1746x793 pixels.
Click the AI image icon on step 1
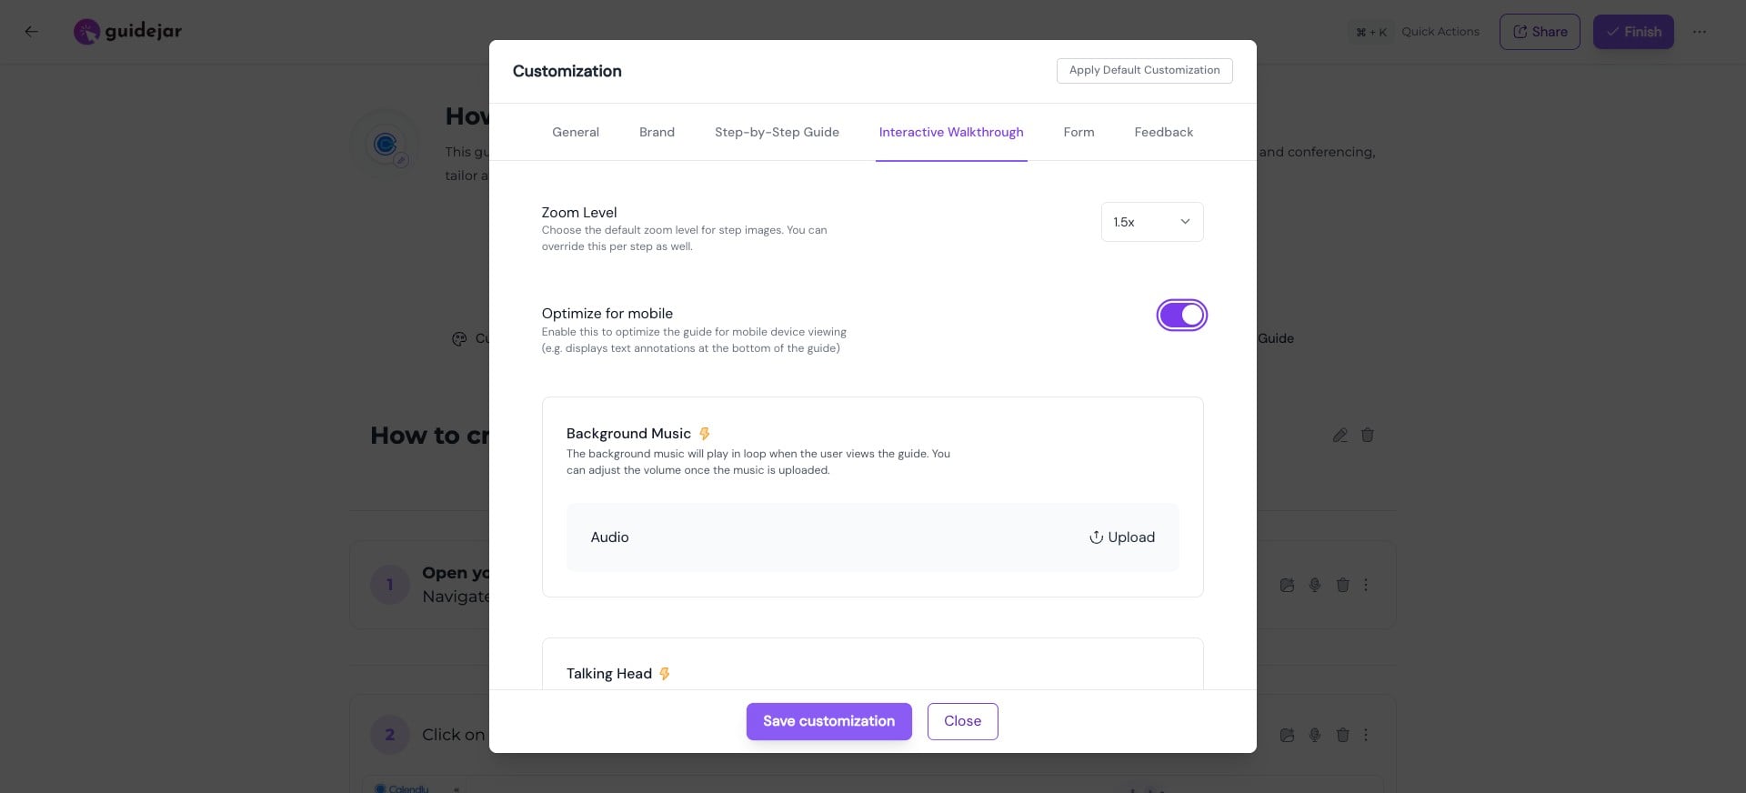click(1287, 585)
